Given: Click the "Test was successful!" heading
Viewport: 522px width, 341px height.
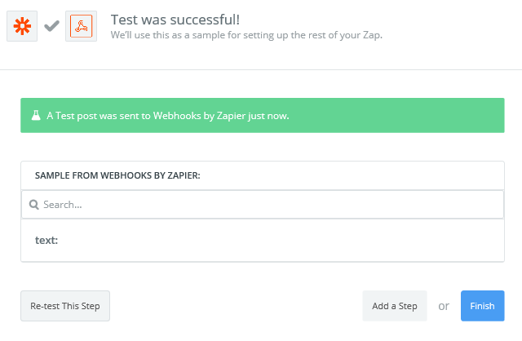Looking at the screenshot, I should [x=175, y=20].
